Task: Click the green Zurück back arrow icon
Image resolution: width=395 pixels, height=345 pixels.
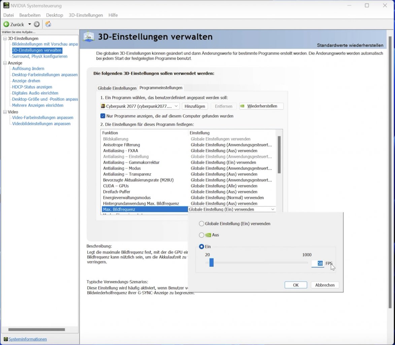Action: pos(6,24)
